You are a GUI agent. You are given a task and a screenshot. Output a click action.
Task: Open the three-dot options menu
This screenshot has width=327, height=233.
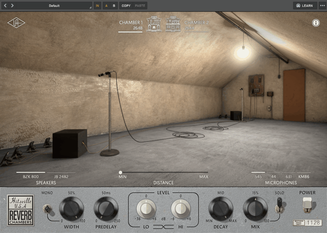coord(323,6)
